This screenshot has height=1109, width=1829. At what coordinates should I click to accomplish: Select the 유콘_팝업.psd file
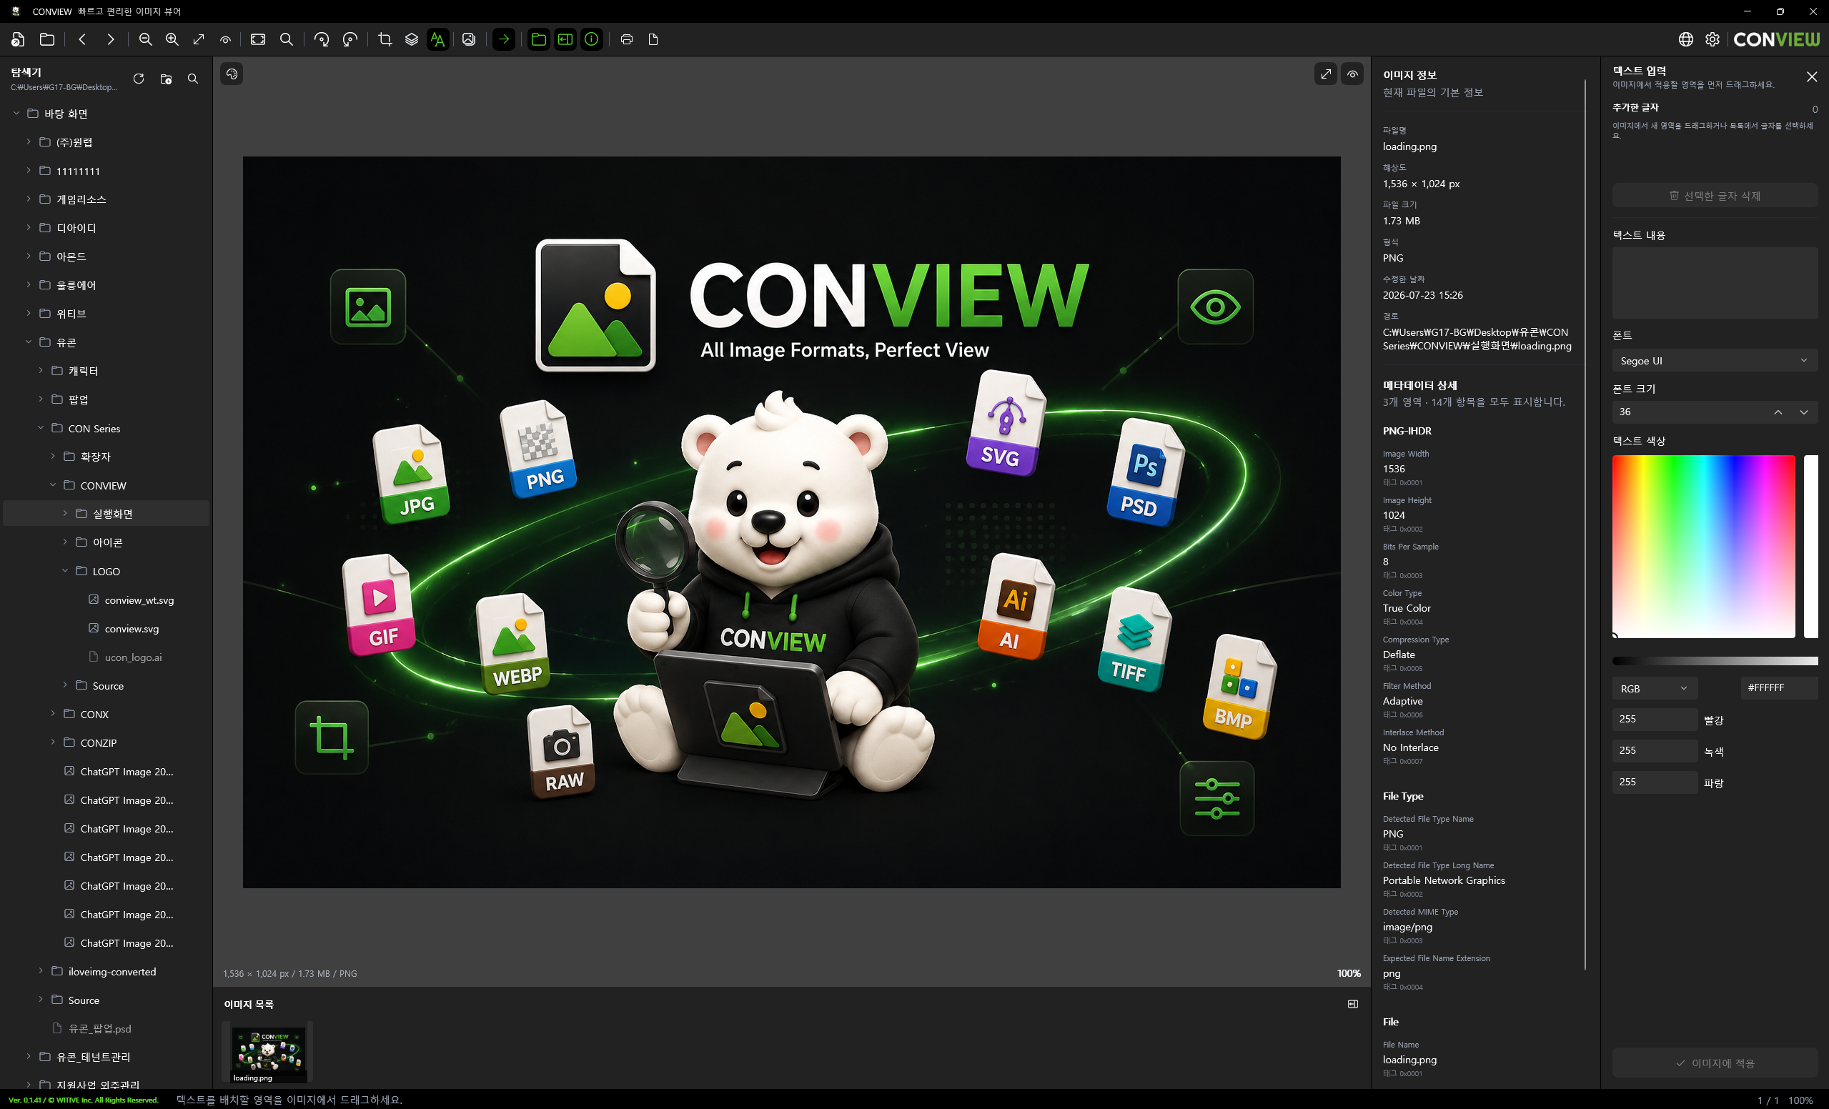99,1029
